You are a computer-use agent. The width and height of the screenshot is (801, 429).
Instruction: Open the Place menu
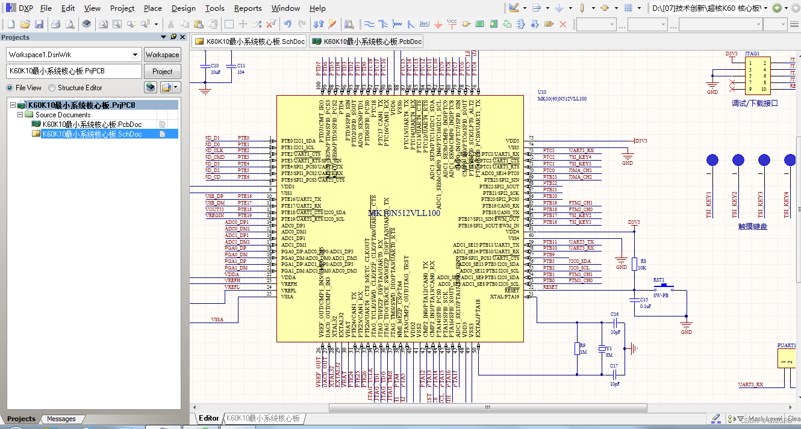(x=152, y=8)
